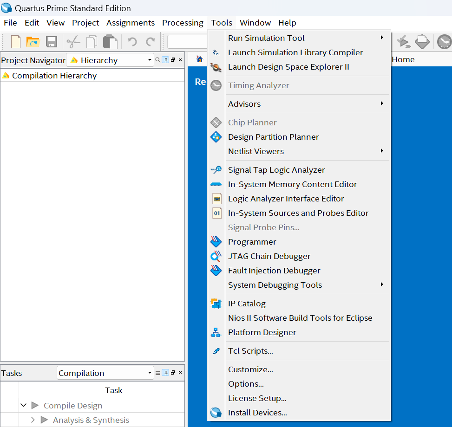Image resolution: width=452 pixels, height=427 pixels.
Task: Switch to the Home tab label
Action: (403, 59)
